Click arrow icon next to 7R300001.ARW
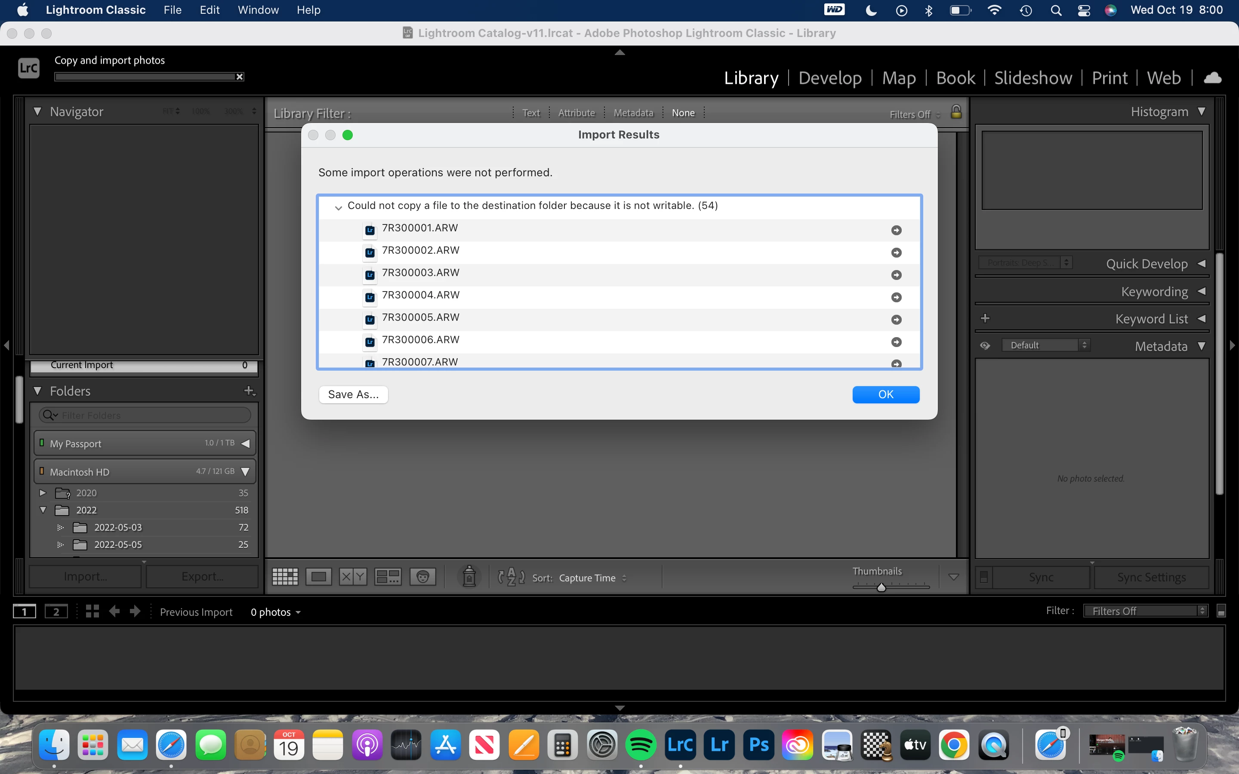This screenshot has height=774, width=1239. tap(896, 230)
